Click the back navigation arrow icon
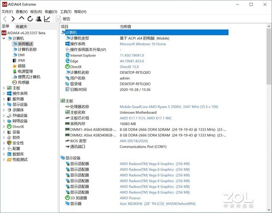272x213 pixels. point(5,19)
